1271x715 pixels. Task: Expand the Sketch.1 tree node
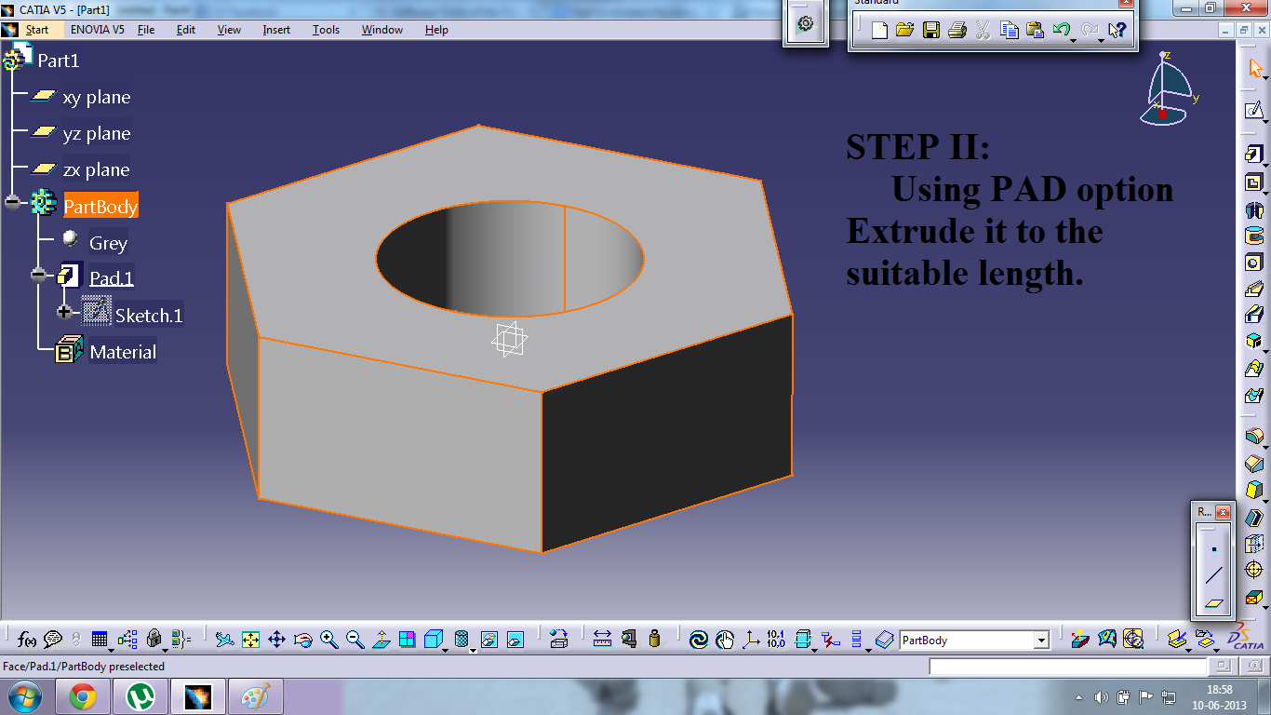coord(64,312)
